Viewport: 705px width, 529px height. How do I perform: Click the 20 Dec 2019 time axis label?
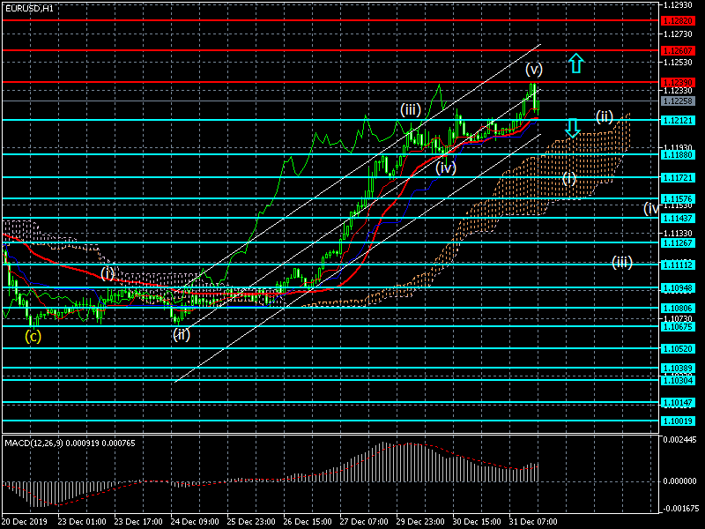pos(25,522)
